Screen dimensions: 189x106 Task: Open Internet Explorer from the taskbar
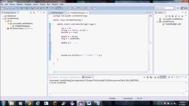tap(38, 103)
